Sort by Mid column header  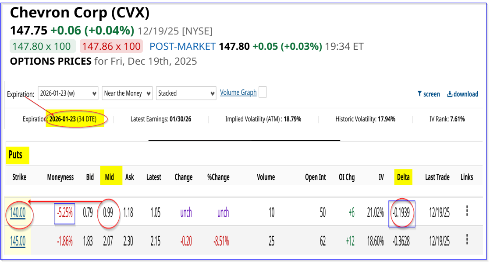(109, 177)
